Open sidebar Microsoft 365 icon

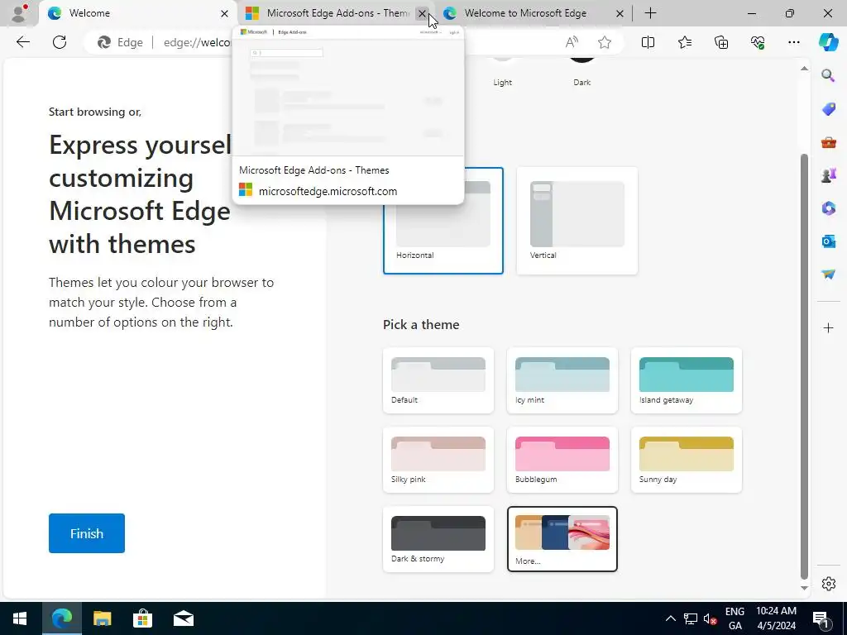[x=828, y=208]
